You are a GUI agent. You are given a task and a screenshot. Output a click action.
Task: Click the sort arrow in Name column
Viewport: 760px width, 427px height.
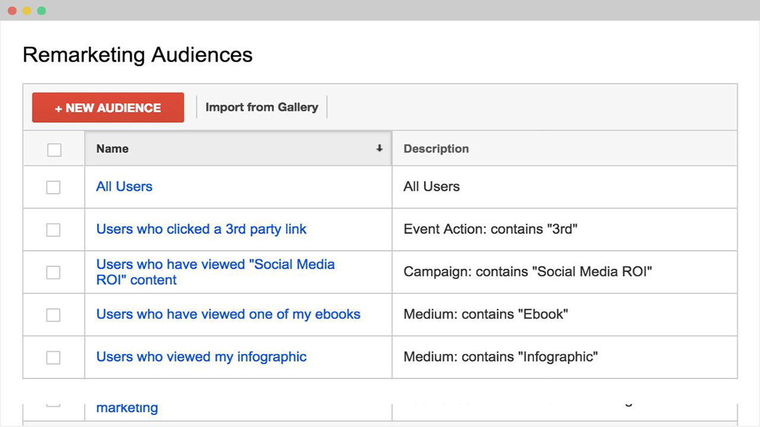379,149
